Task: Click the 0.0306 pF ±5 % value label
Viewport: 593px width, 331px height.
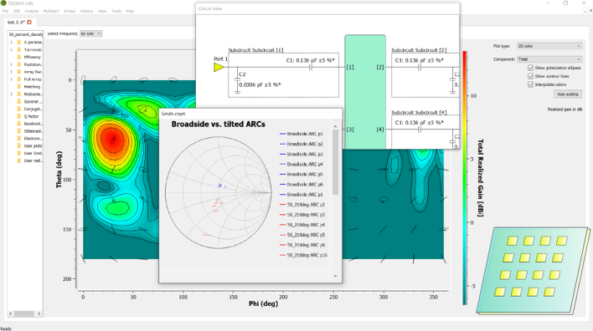Action: pos(260,85)
